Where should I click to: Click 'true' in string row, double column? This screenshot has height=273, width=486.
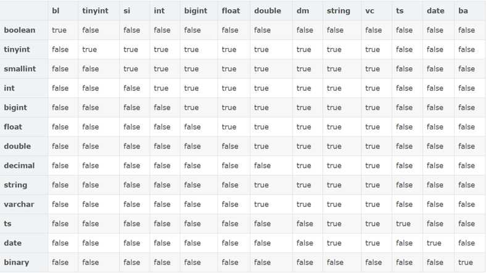click(262, 185)
